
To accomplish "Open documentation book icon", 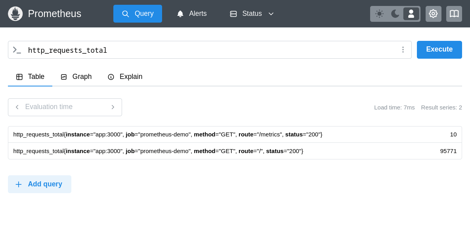I will 454,14.
